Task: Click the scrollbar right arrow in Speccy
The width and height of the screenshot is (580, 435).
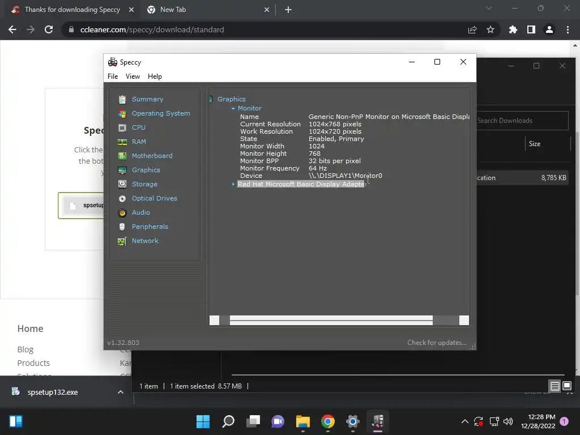Action: click(x=464, y=321)
